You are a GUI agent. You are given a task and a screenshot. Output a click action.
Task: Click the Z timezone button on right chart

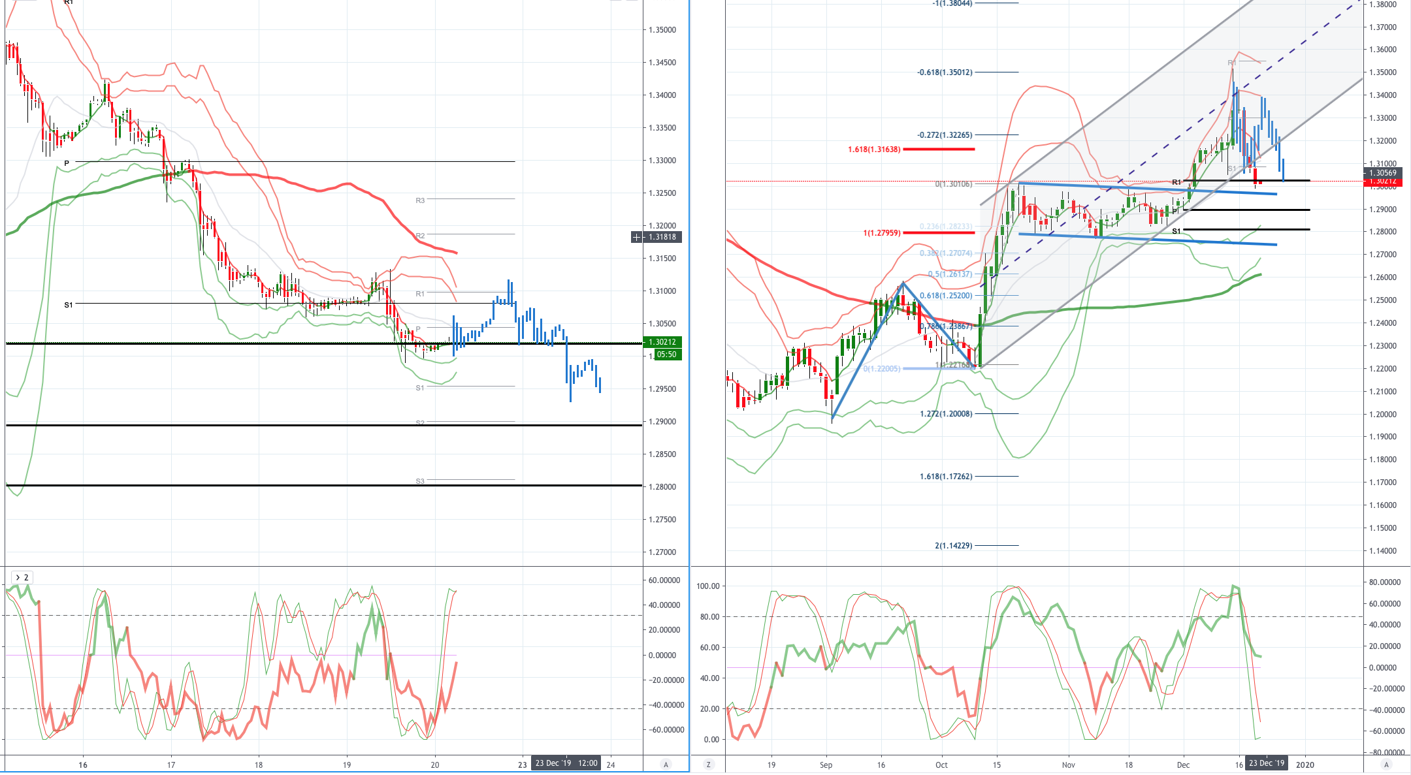708,764
